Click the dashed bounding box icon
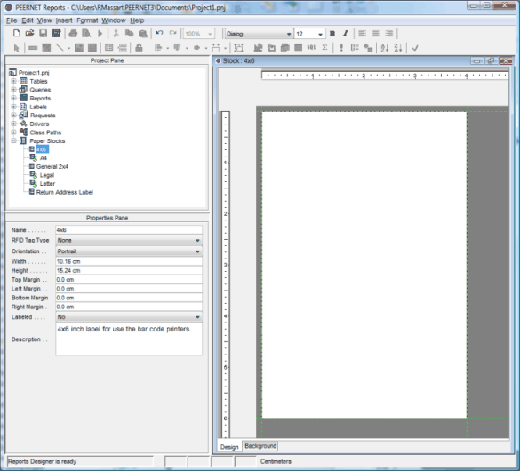This screenshot has width=520, height=471. 238,48
